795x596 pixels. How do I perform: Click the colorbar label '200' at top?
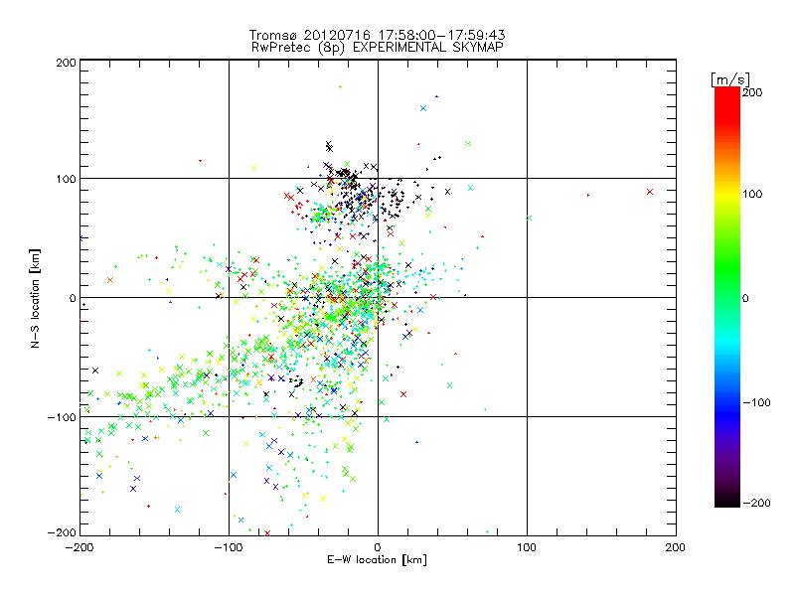[752, 92]
